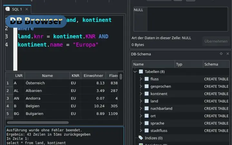Click the ort table icon
The image size is (232, 145).
(x=147, y=116)
